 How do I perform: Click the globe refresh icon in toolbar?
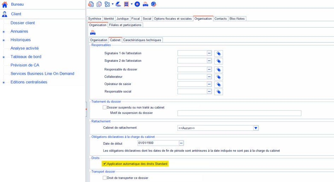(x=154, y=4)
